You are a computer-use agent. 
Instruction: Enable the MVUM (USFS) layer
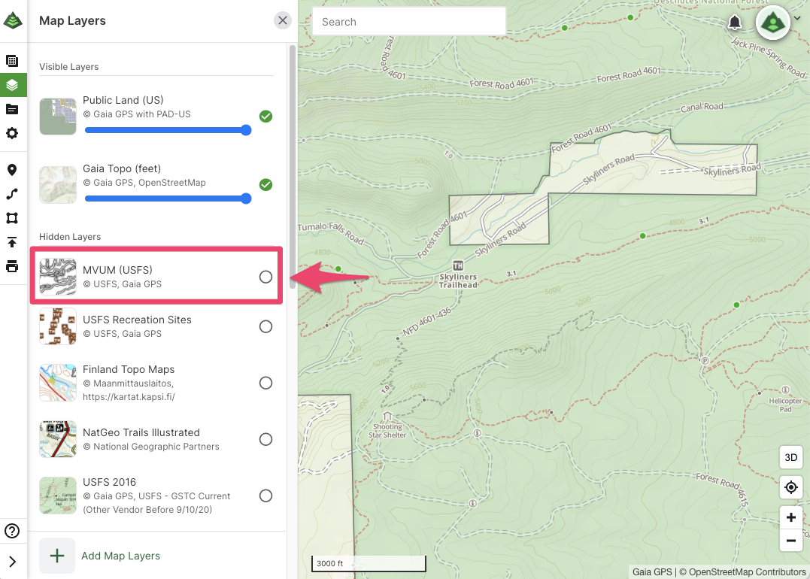pyautogui.click(x=266, y=277)
